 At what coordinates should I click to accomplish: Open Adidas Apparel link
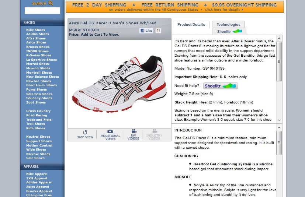tap(39, 183)
